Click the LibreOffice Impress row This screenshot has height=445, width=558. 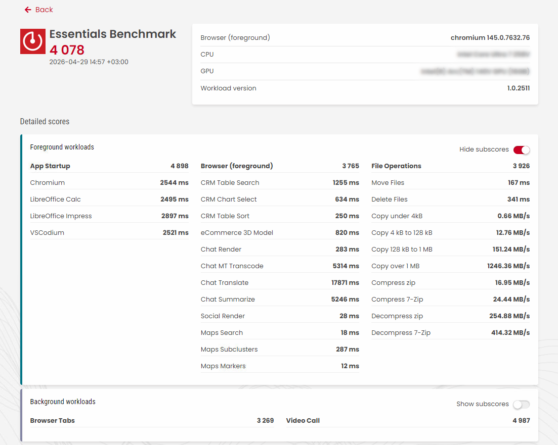pyautogui.click(x=109, y=216)
